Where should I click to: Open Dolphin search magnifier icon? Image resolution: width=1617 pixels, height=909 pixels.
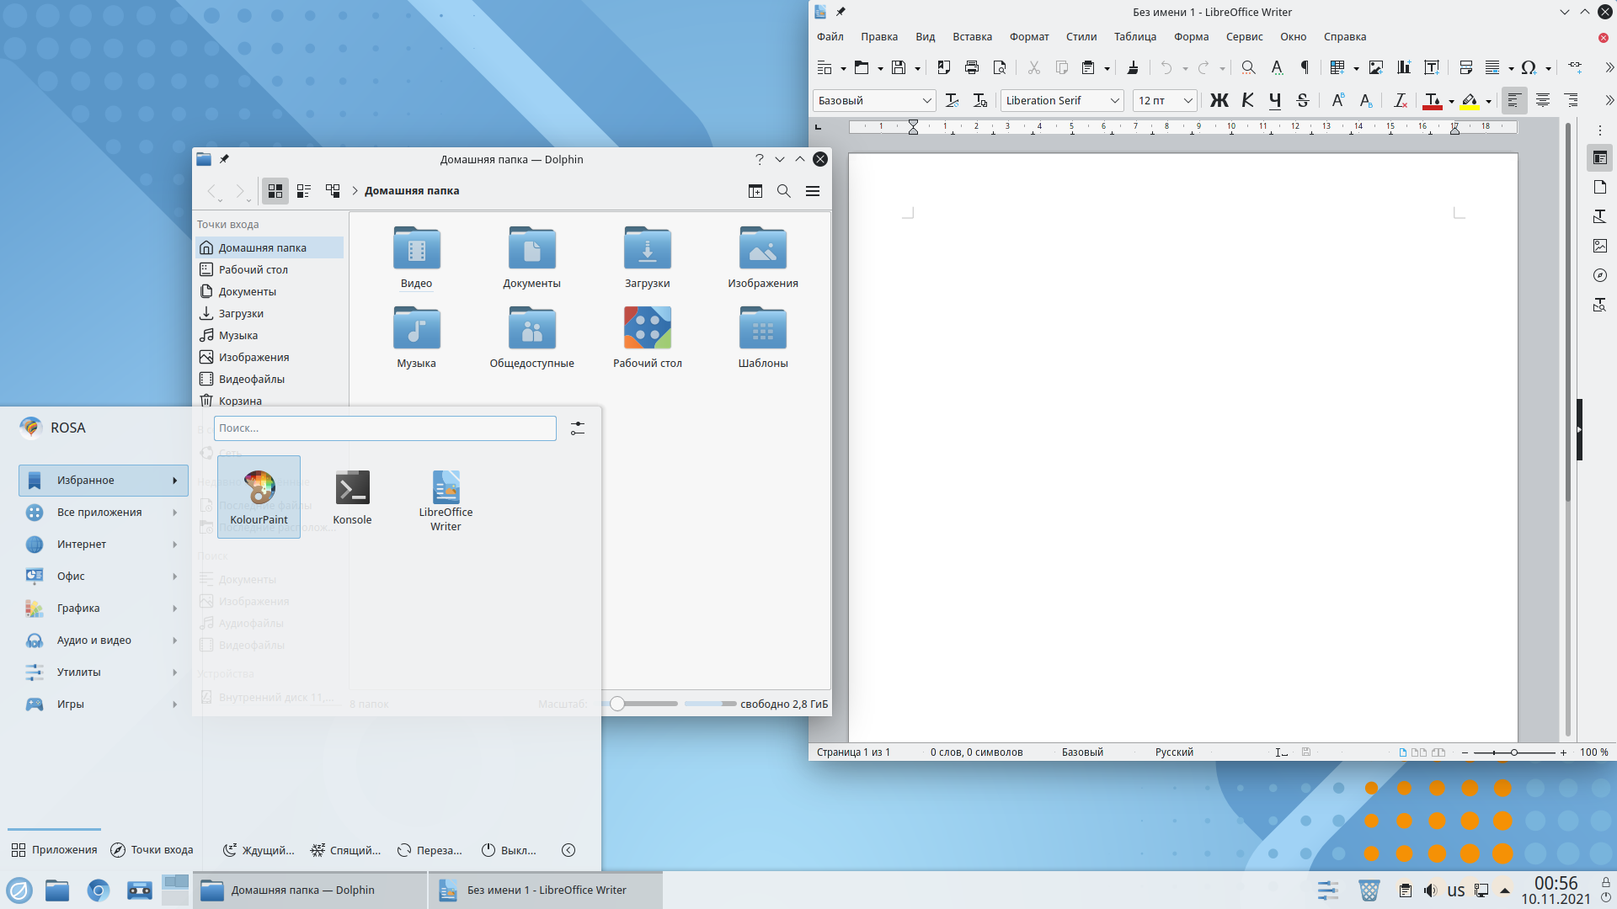click(x=783, y=191)
